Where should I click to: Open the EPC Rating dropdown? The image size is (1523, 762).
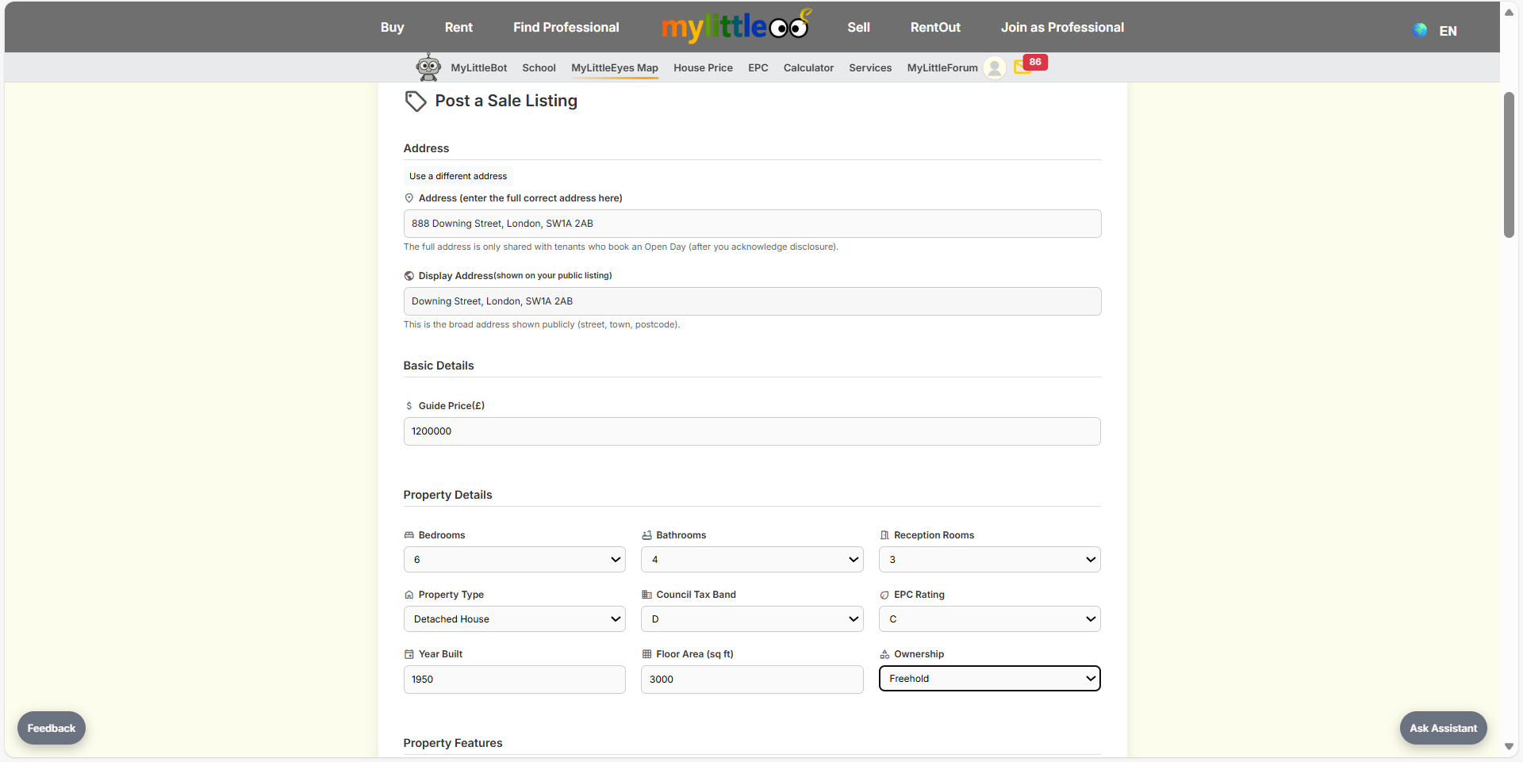(989, 619)
